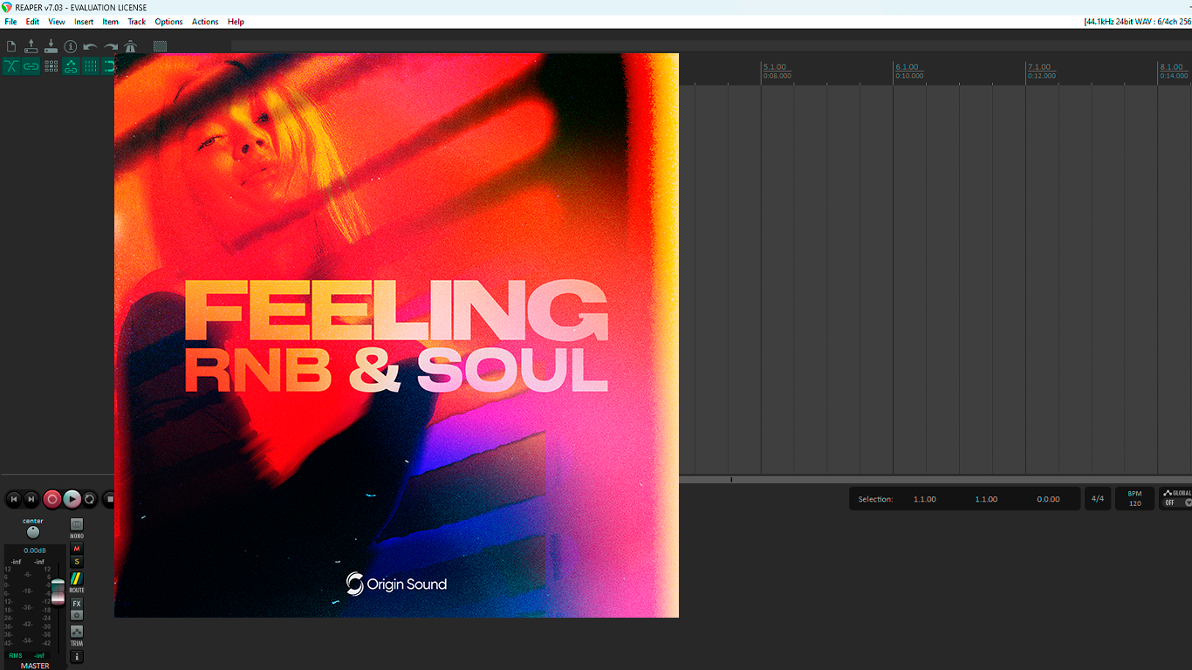
Task: Toggle snap button beside grid lines
Action: 109,66
